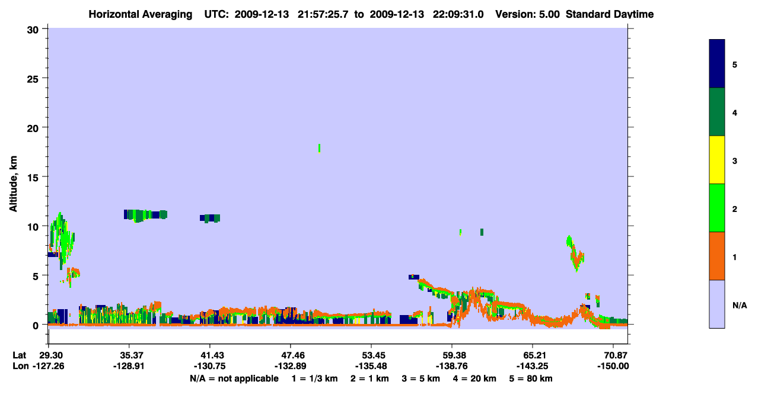Click the start time '21:57:25.7' in title
The height and width of the screenshot is (395, 771).
324,14
